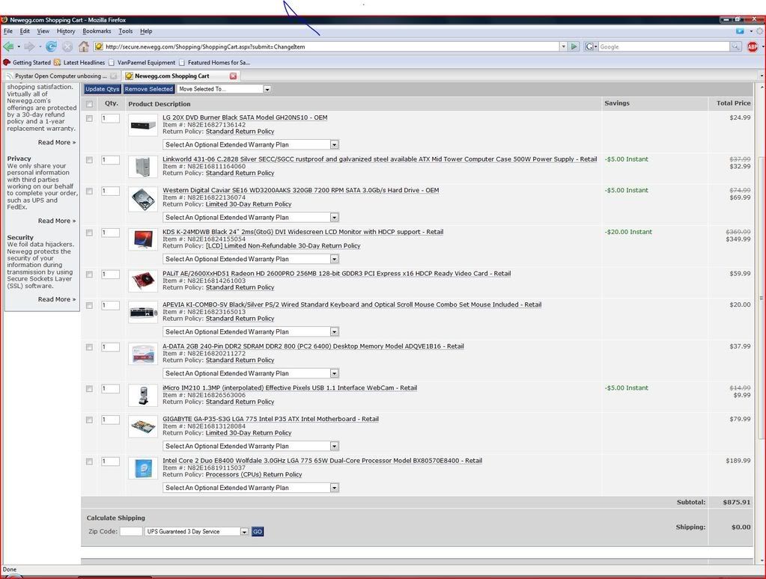Click the green Go arrow beside address bar
The image size is (766, 579).
[x=574, y=46]
